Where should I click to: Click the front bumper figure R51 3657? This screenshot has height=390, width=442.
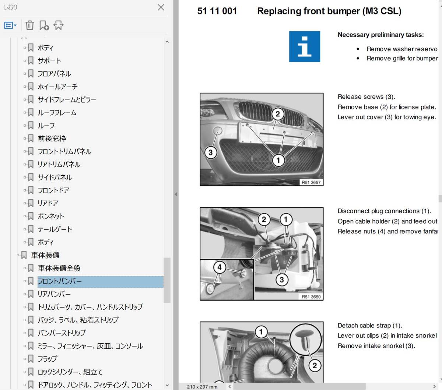(x=262, y=139)
